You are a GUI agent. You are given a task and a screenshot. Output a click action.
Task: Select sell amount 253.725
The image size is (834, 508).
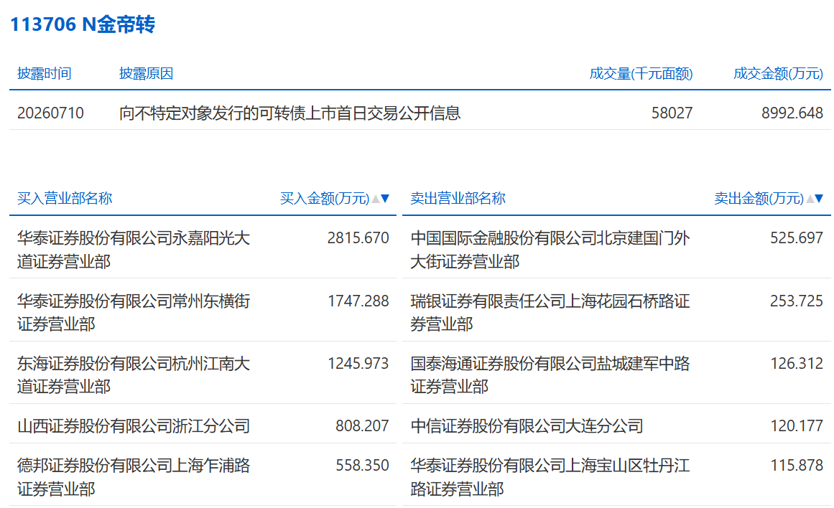pyautogui.click(x=797, y=301)
